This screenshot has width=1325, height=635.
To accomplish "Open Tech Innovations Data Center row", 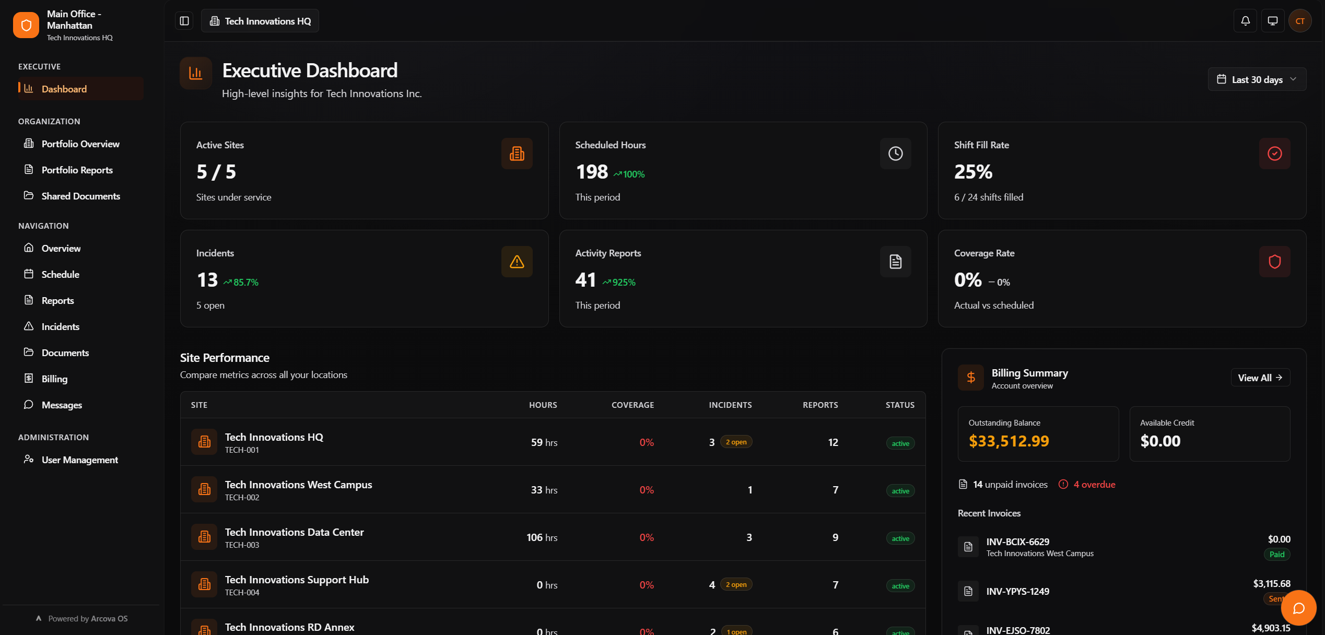I will (x=553, y=537).
